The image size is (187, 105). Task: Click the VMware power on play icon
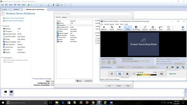tap(29, 5)
